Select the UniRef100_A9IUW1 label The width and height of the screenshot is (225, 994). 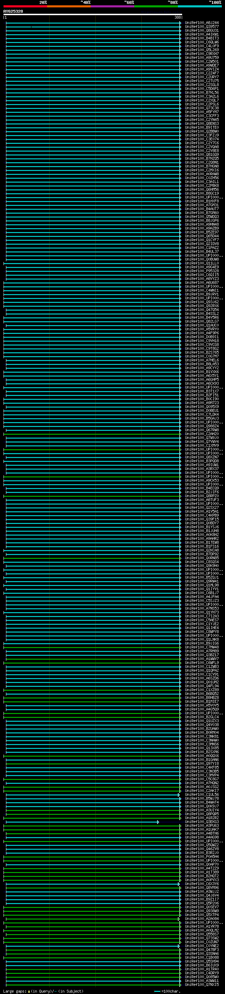point(201,465)
